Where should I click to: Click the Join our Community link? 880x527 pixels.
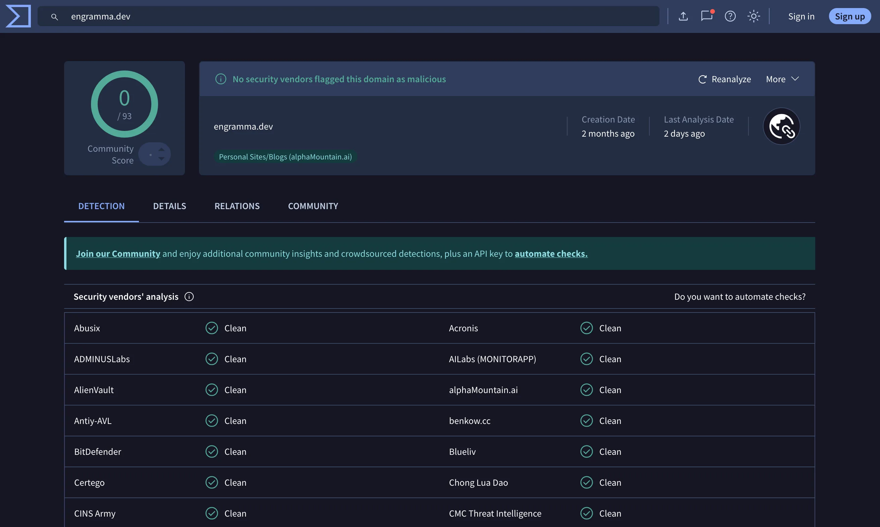(118, 253)
